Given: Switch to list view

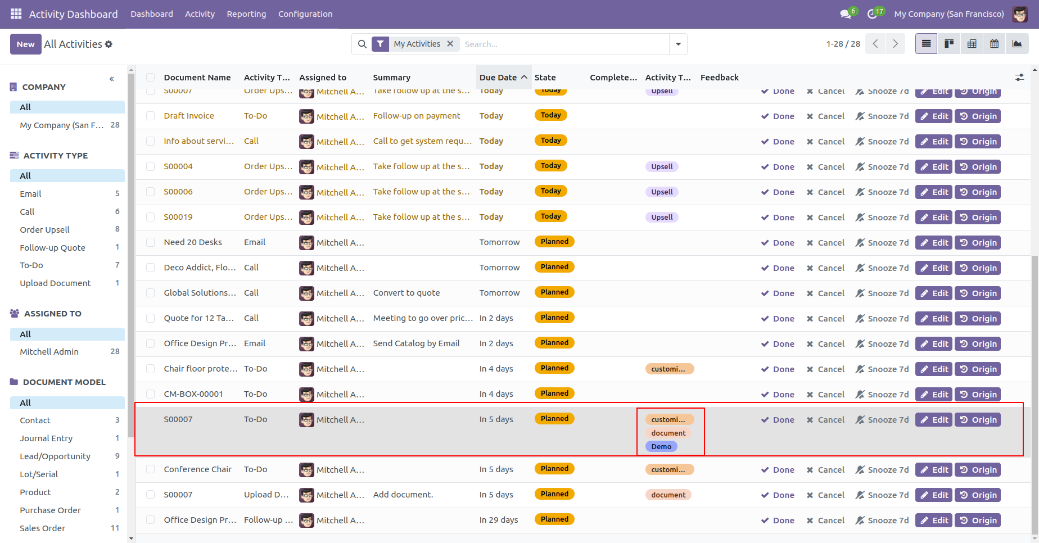Looking at the screenshot, I should (x=927, y=44).
